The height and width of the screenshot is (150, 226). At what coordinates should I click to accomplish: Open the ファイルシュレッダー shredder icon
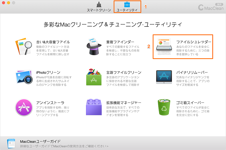[x=164, y=46]
